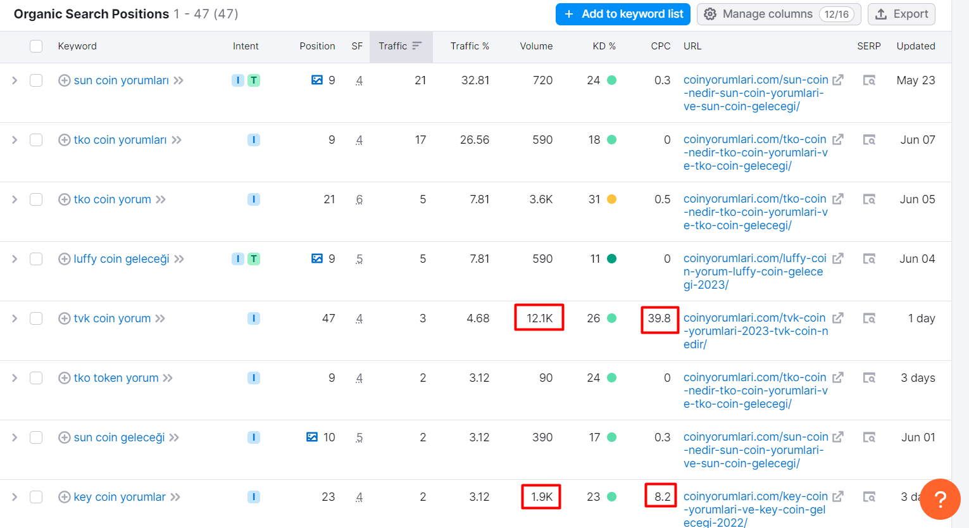Expand the tko token yorum row
Viewport: 969px width, 528px height.
(x=15, y=378)
